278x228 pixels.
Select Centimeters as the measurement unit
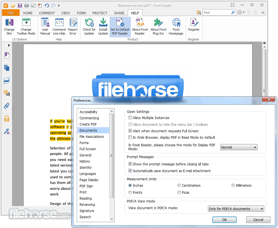coord(179,185)
